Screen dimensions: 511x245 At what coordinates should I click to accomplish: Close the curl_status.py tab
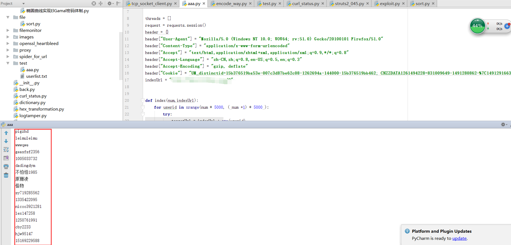323,4
